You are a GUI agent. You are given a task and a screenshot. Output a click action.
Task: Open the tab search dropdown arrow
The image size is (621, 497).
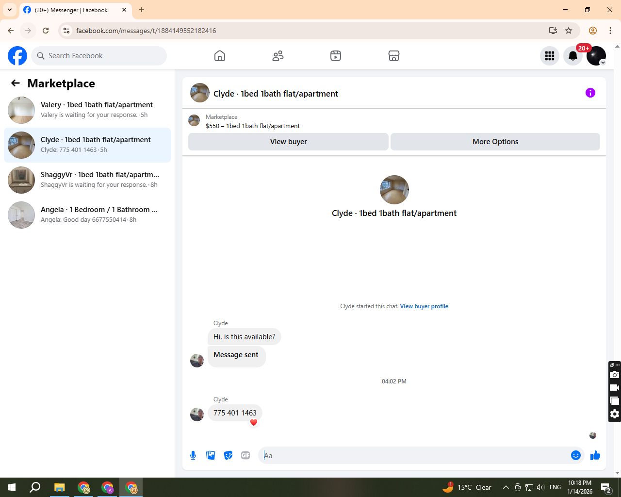(x=10, y=10)
